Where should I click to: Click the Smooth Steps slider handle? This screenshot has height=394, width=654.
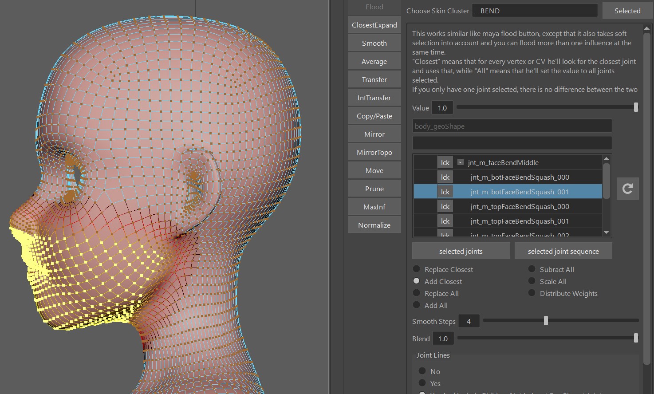tap(546, 320)
